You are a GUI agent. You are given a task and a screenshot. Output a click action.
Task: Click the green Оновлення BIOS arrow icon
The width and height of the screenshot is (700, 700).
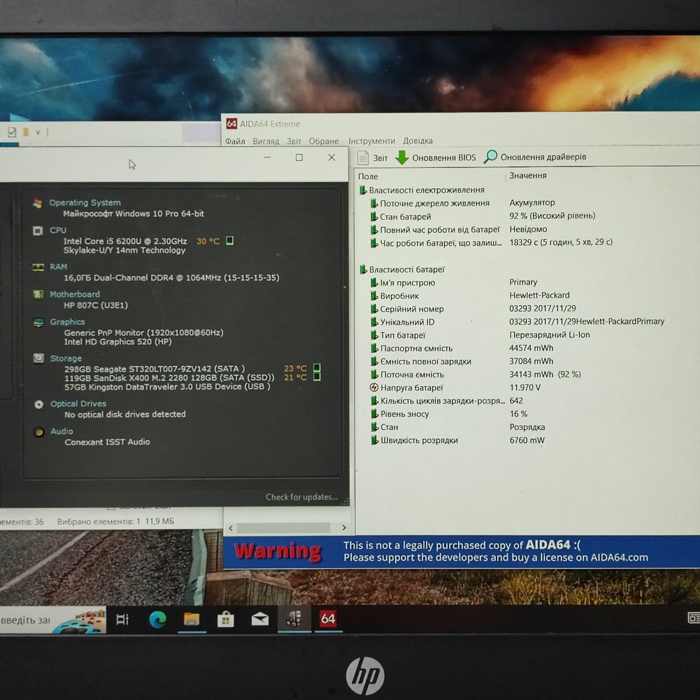402,157
